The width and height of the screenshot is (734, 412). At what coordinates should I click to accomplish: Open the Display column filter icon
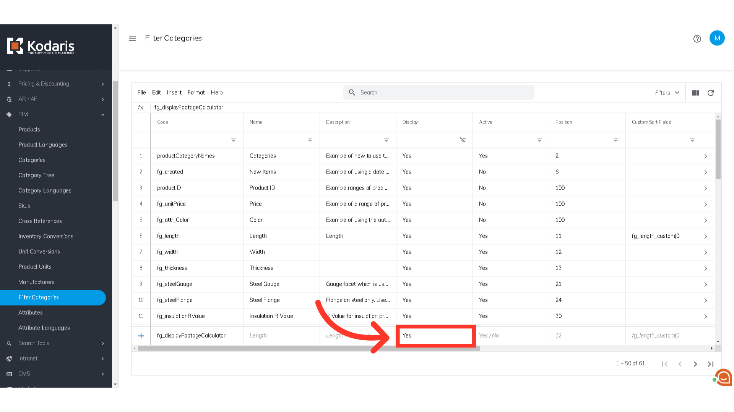point(463,140)
